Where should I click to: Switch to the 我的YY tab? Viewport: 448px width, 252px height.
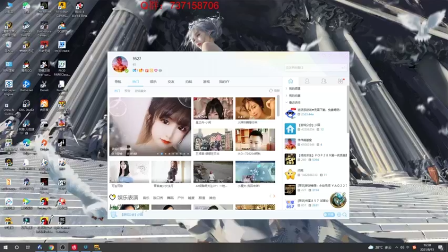click(224, 82)
